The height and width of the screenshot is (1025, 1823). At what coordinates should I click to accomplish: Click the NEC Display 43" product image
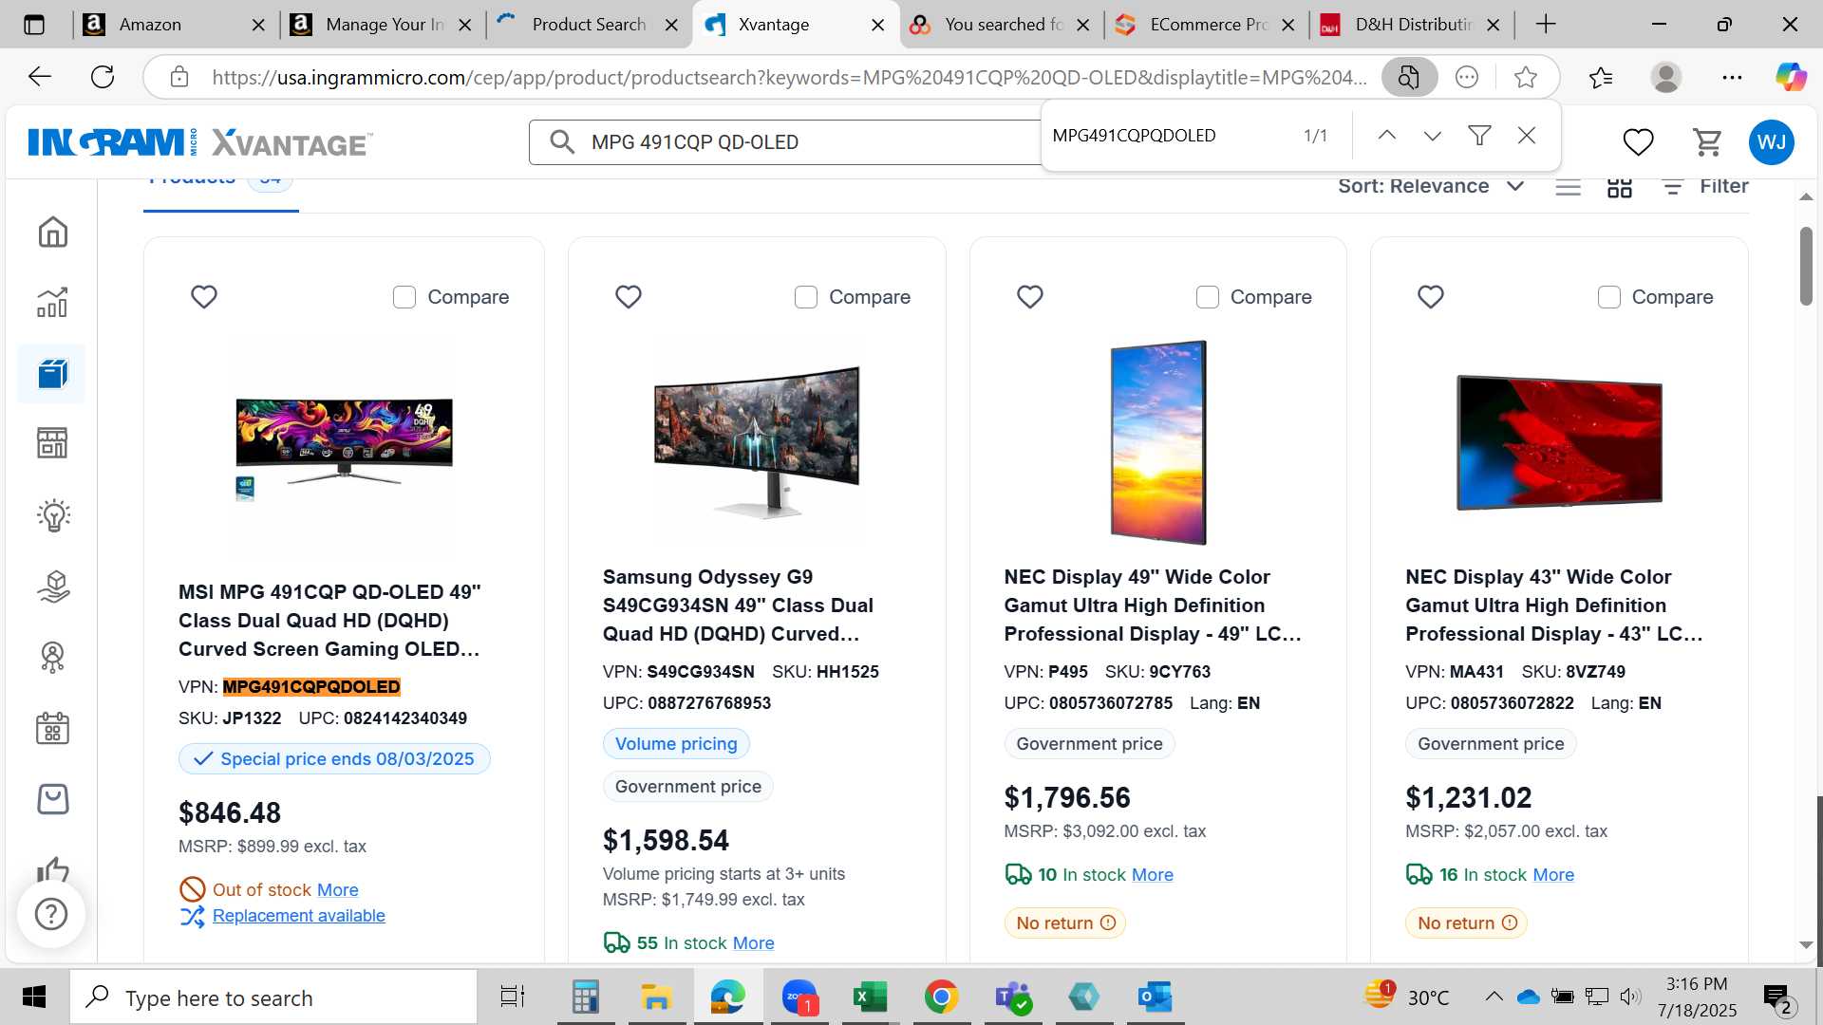click(1559, 442)
